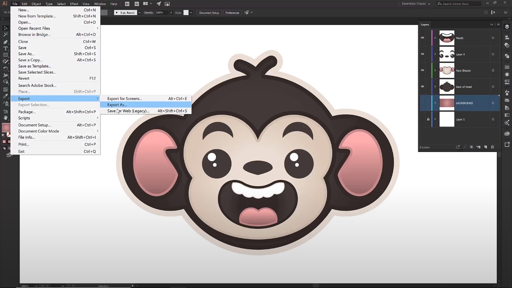Select the Magic Wand tool

pos(6,35)
